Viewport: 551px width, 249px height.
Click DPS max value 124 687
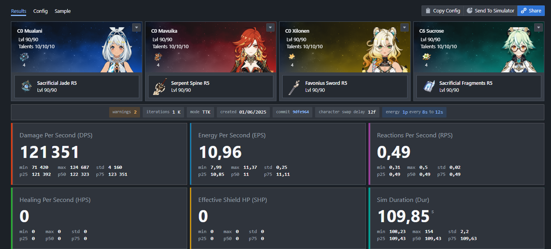[x=80, y=167]
